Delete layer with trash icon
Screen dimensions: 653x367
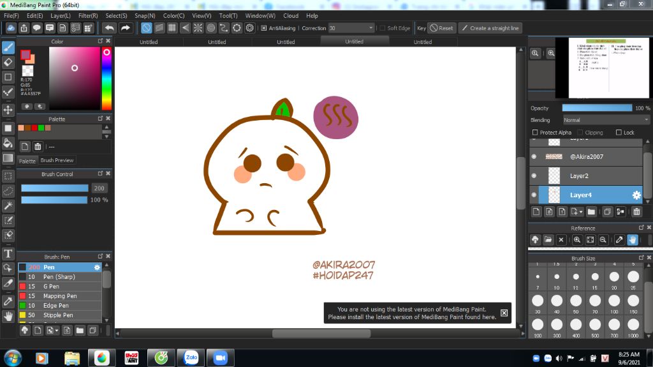636,212
